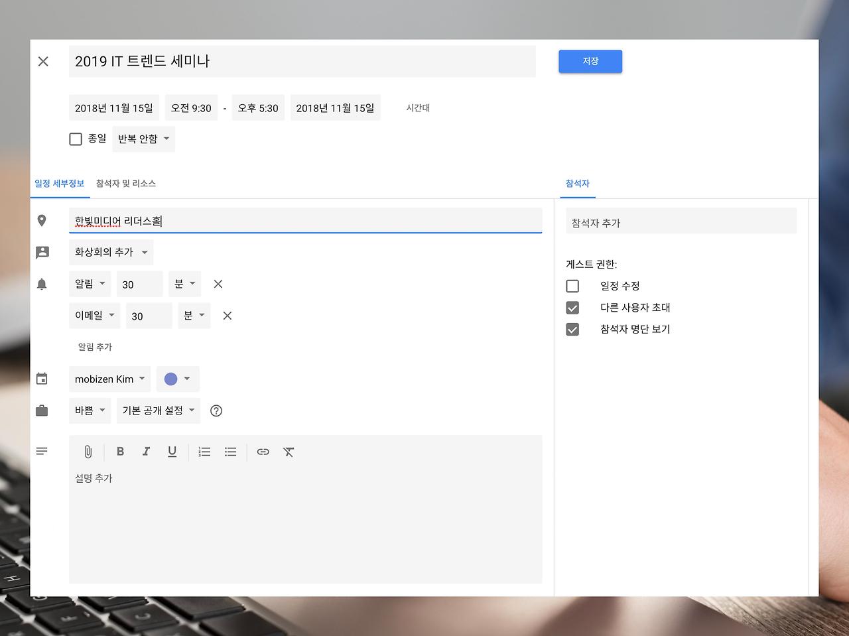Open the 화상회의 추가 dropdown
Viewport: 849px width, 636px height.
(x=111, y=252)
